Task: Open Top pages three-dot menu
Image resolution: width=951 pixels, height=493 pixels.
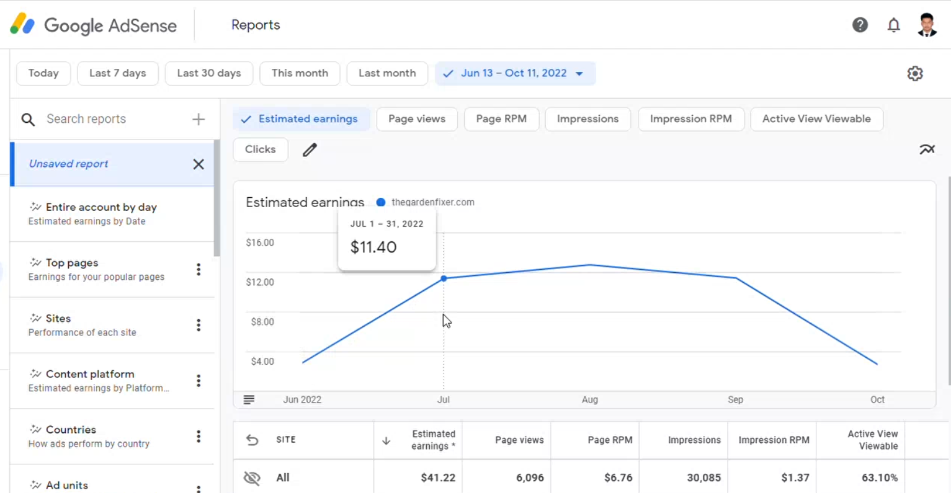Action: click(x=199, y=269)
